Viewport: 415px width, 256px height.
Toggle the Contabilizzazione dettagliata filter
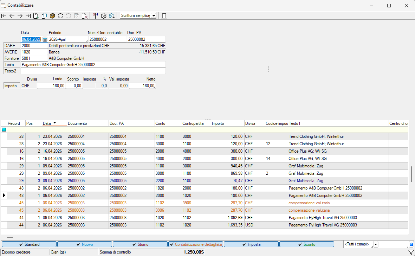click(195, 244)
